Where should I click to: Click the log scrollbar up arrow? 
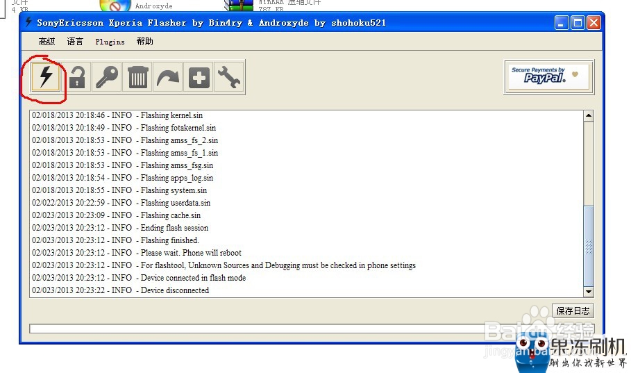589,115
